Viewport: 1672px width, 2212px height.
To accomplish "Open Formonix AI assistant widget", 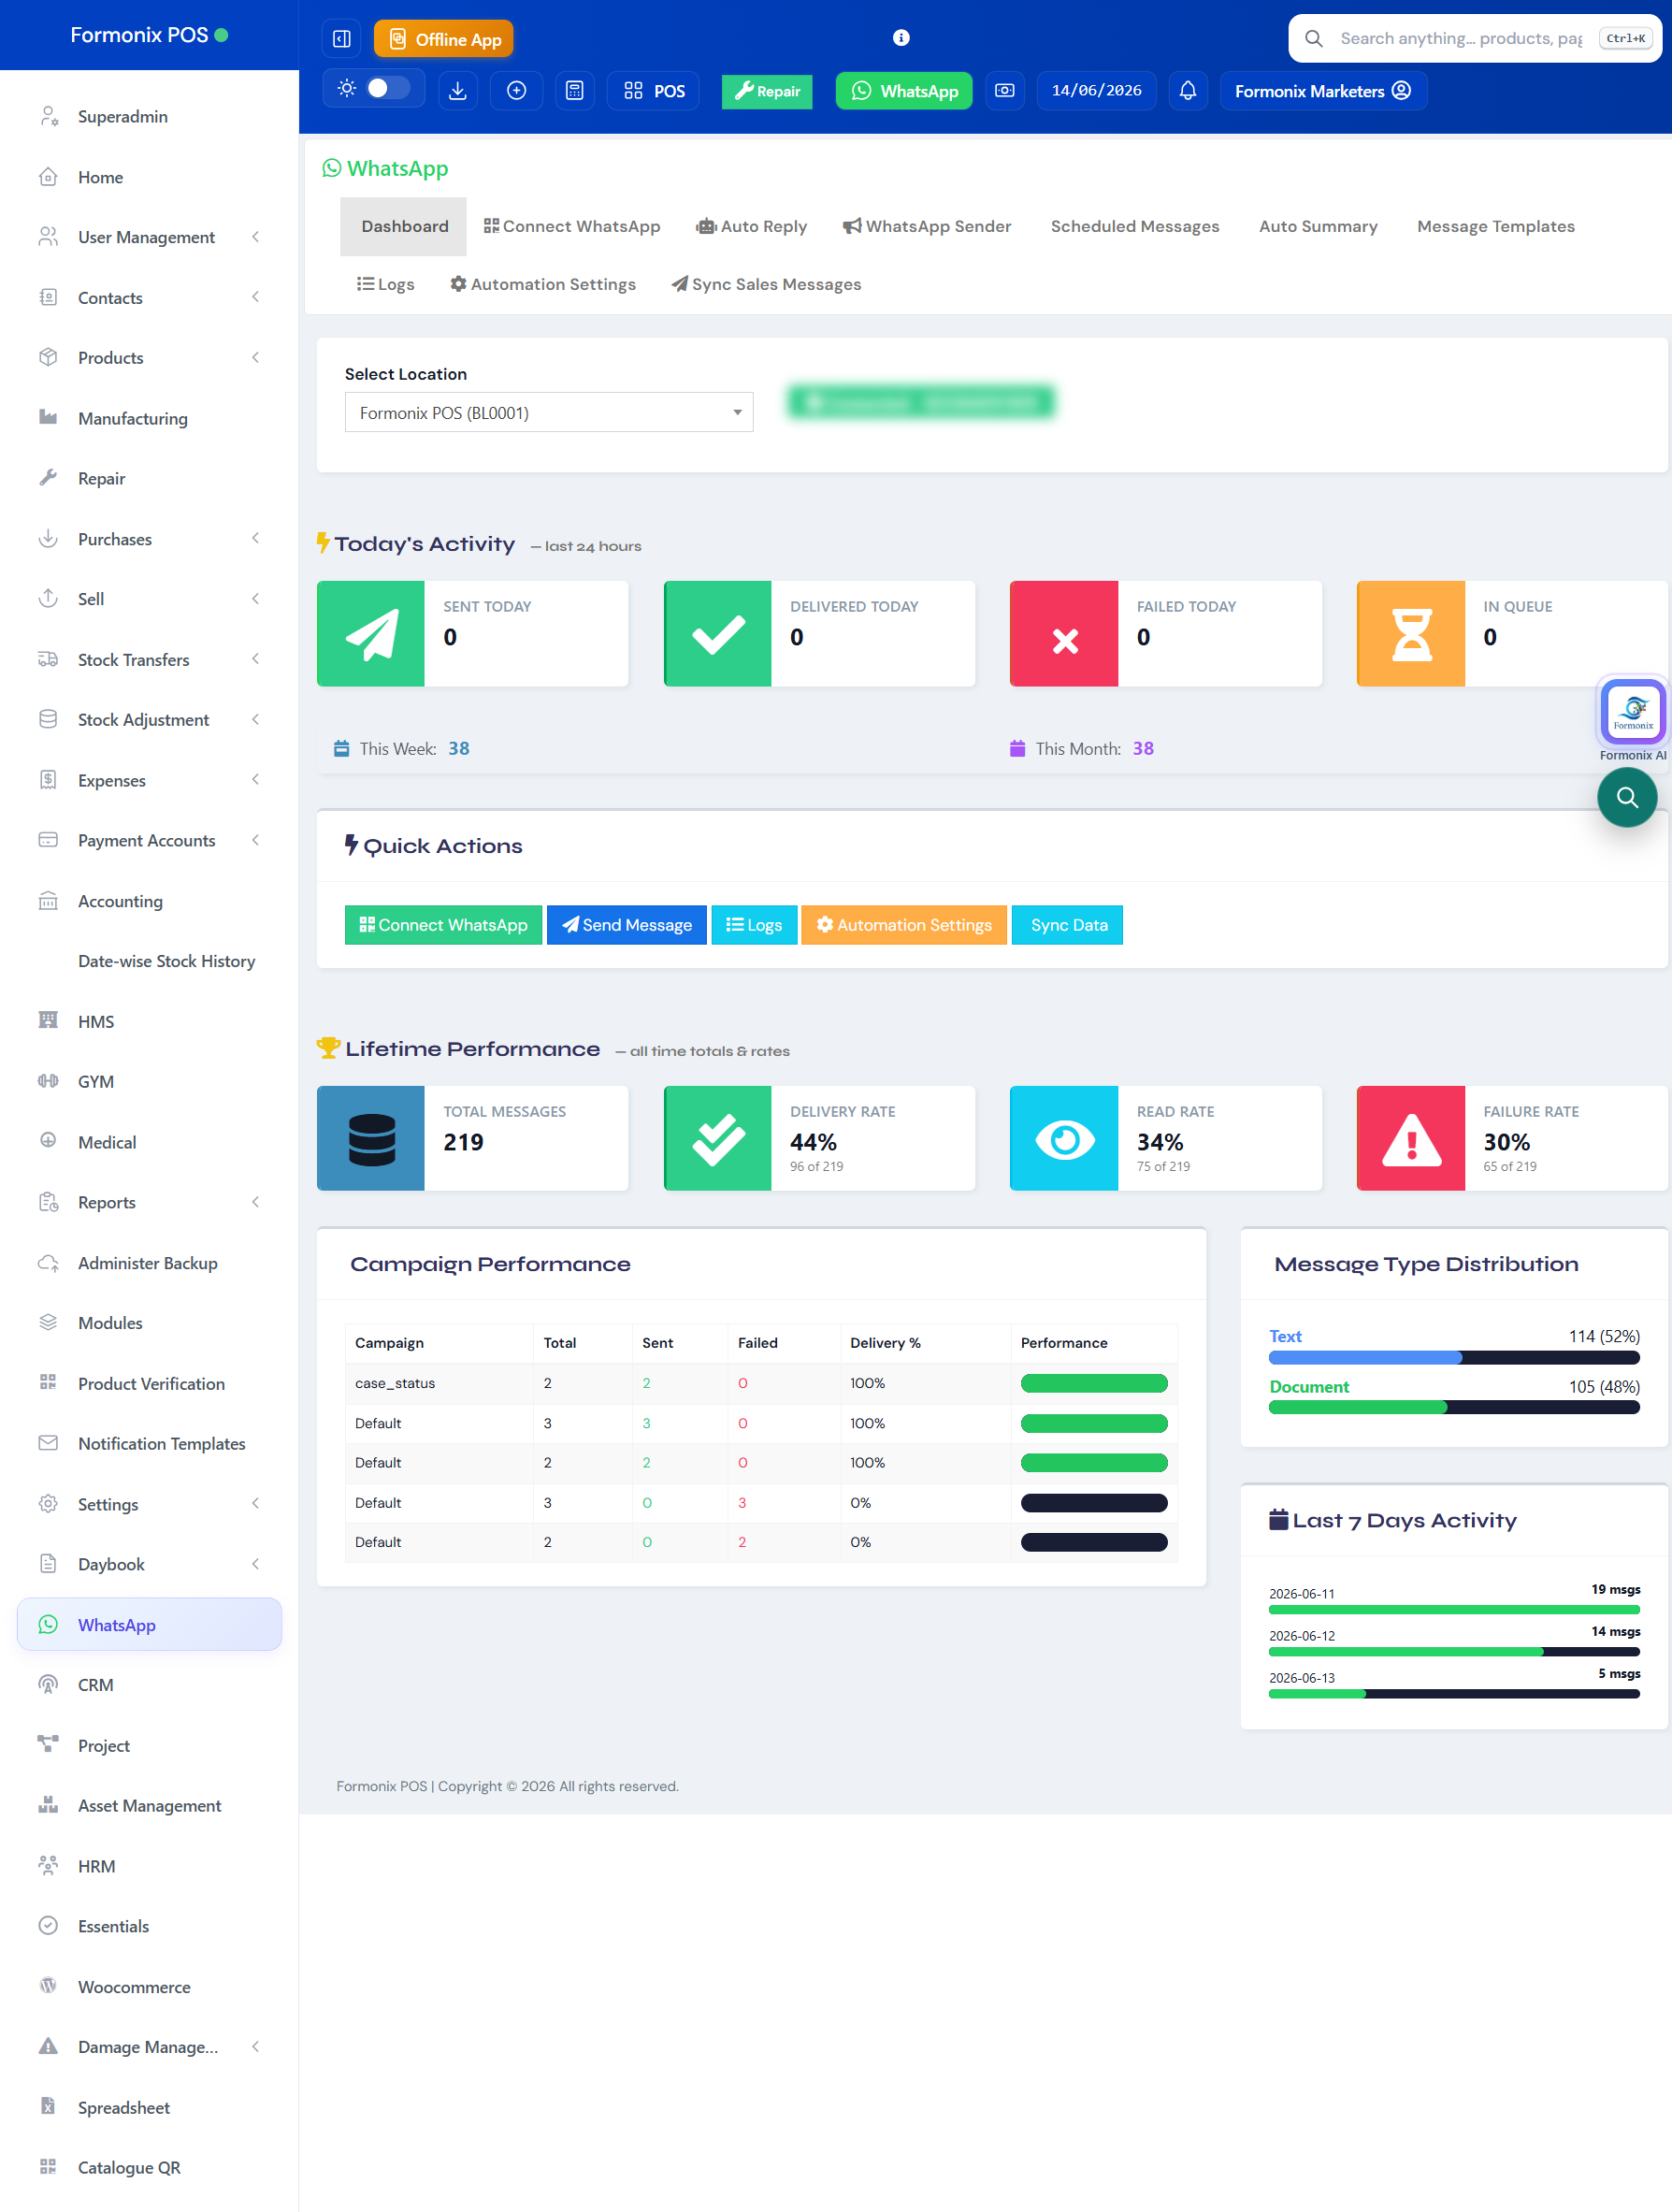I will pyautogui.click(x=1633, y=712).
